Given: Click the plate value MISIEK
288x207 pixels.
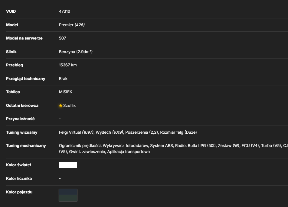Looking at the screenshot, I should 66,92.
